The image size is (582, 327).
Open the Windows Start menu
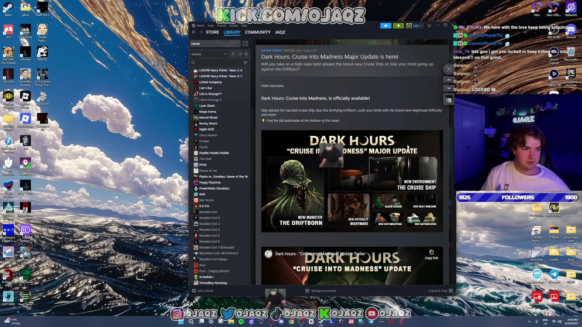point(181,322)
